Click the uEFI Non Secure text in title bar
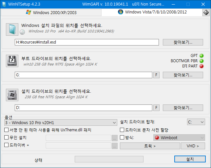 pyautogui.click(x=148, y=4)
